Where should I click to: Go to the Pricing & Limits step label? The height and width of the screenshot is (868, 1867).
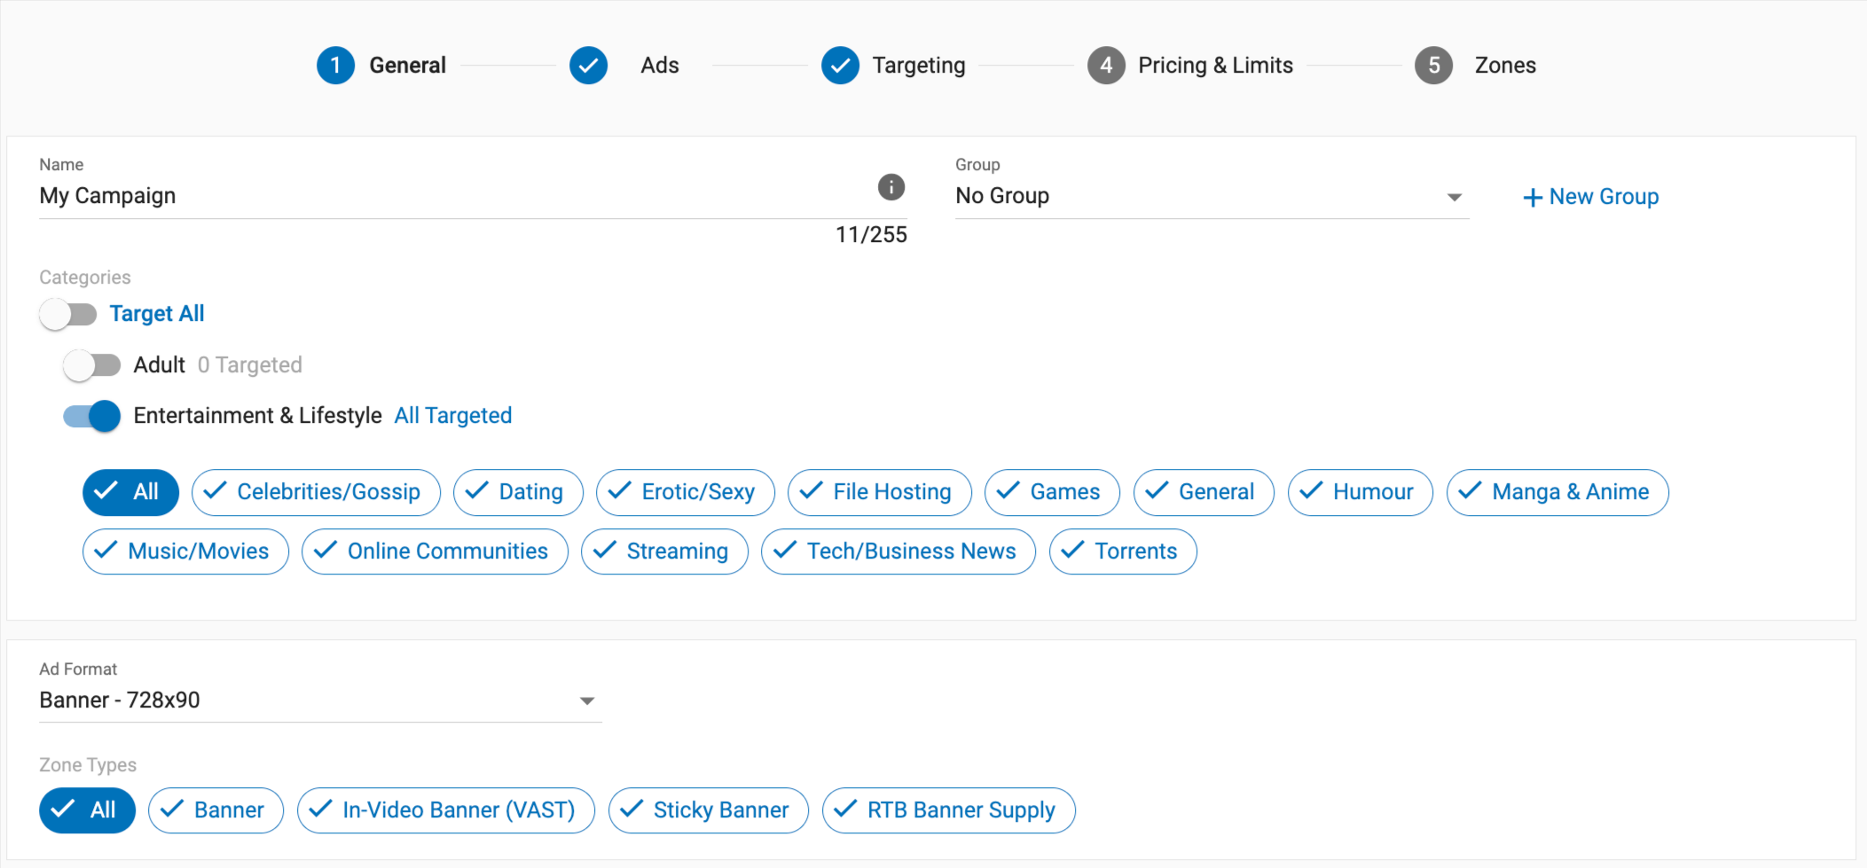[1215, 66]
